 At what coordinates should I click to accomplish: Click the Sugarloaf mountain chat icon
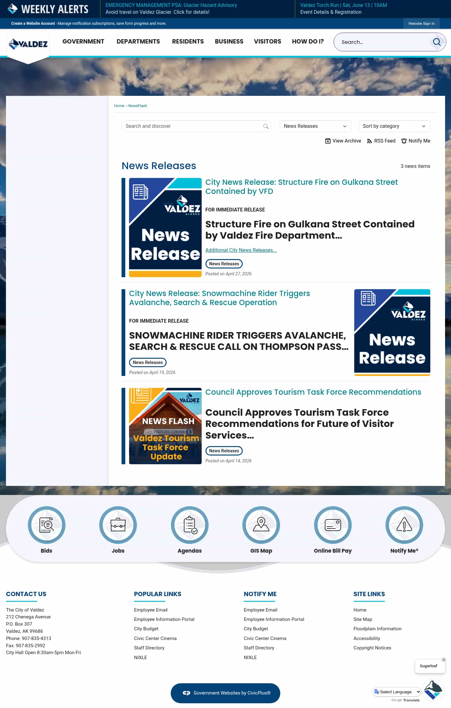click(x=433, y=690)
